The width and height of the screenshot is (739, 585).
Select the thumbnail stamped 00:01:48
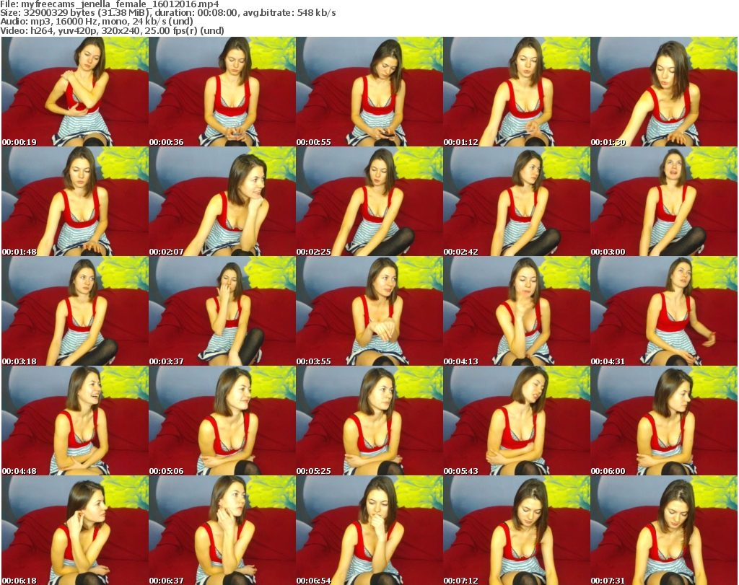(x=75, y=201)
